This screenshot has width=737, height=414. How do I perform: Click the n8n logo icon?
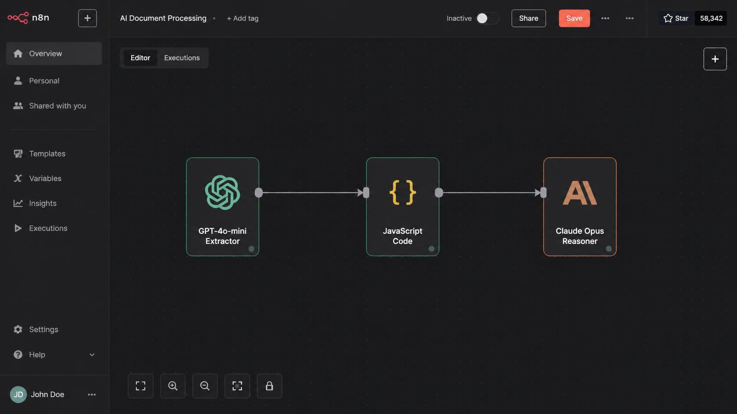pyautogui.click(x=18, y=18)
